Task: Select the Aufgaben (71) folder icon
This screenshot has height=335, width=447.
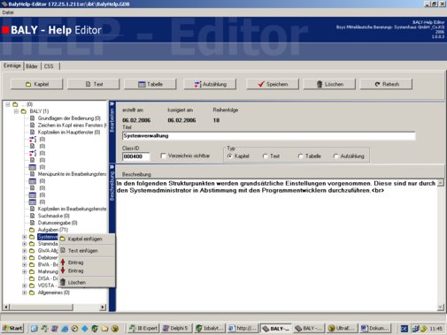Action: coord(32,230)
